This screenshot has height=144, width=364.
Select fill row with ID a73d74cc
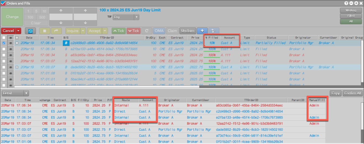click(163, 136)
